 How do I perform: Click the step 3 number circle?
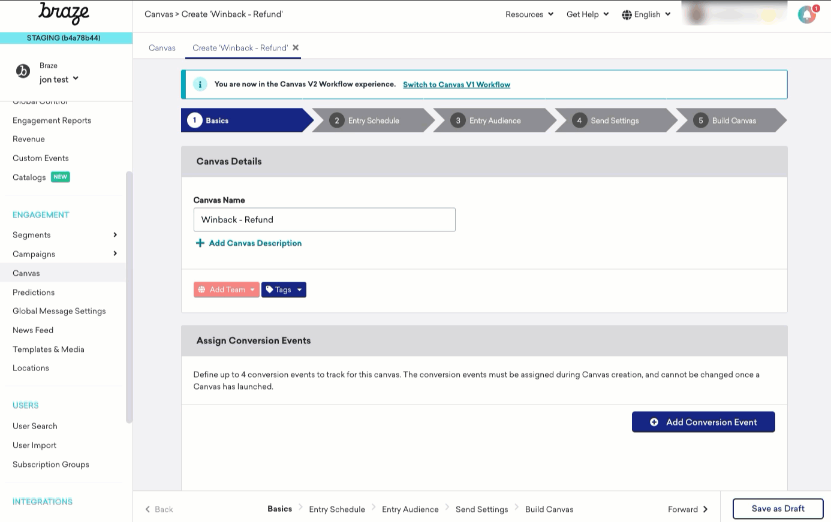tap(458, 120)
